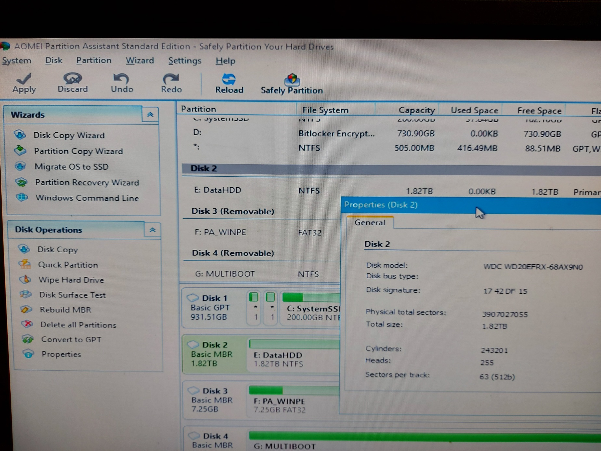Open the Disk menu
The image size is (601, 451).
pyautogui.click(x=54, y=60)
